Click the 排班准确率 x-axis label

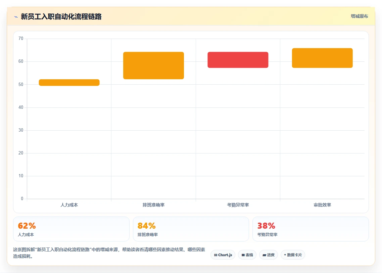point(153,205)
